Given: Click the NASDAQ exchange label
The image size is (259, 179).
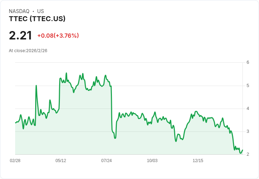Looking at the screenshot, I should 19,11.
